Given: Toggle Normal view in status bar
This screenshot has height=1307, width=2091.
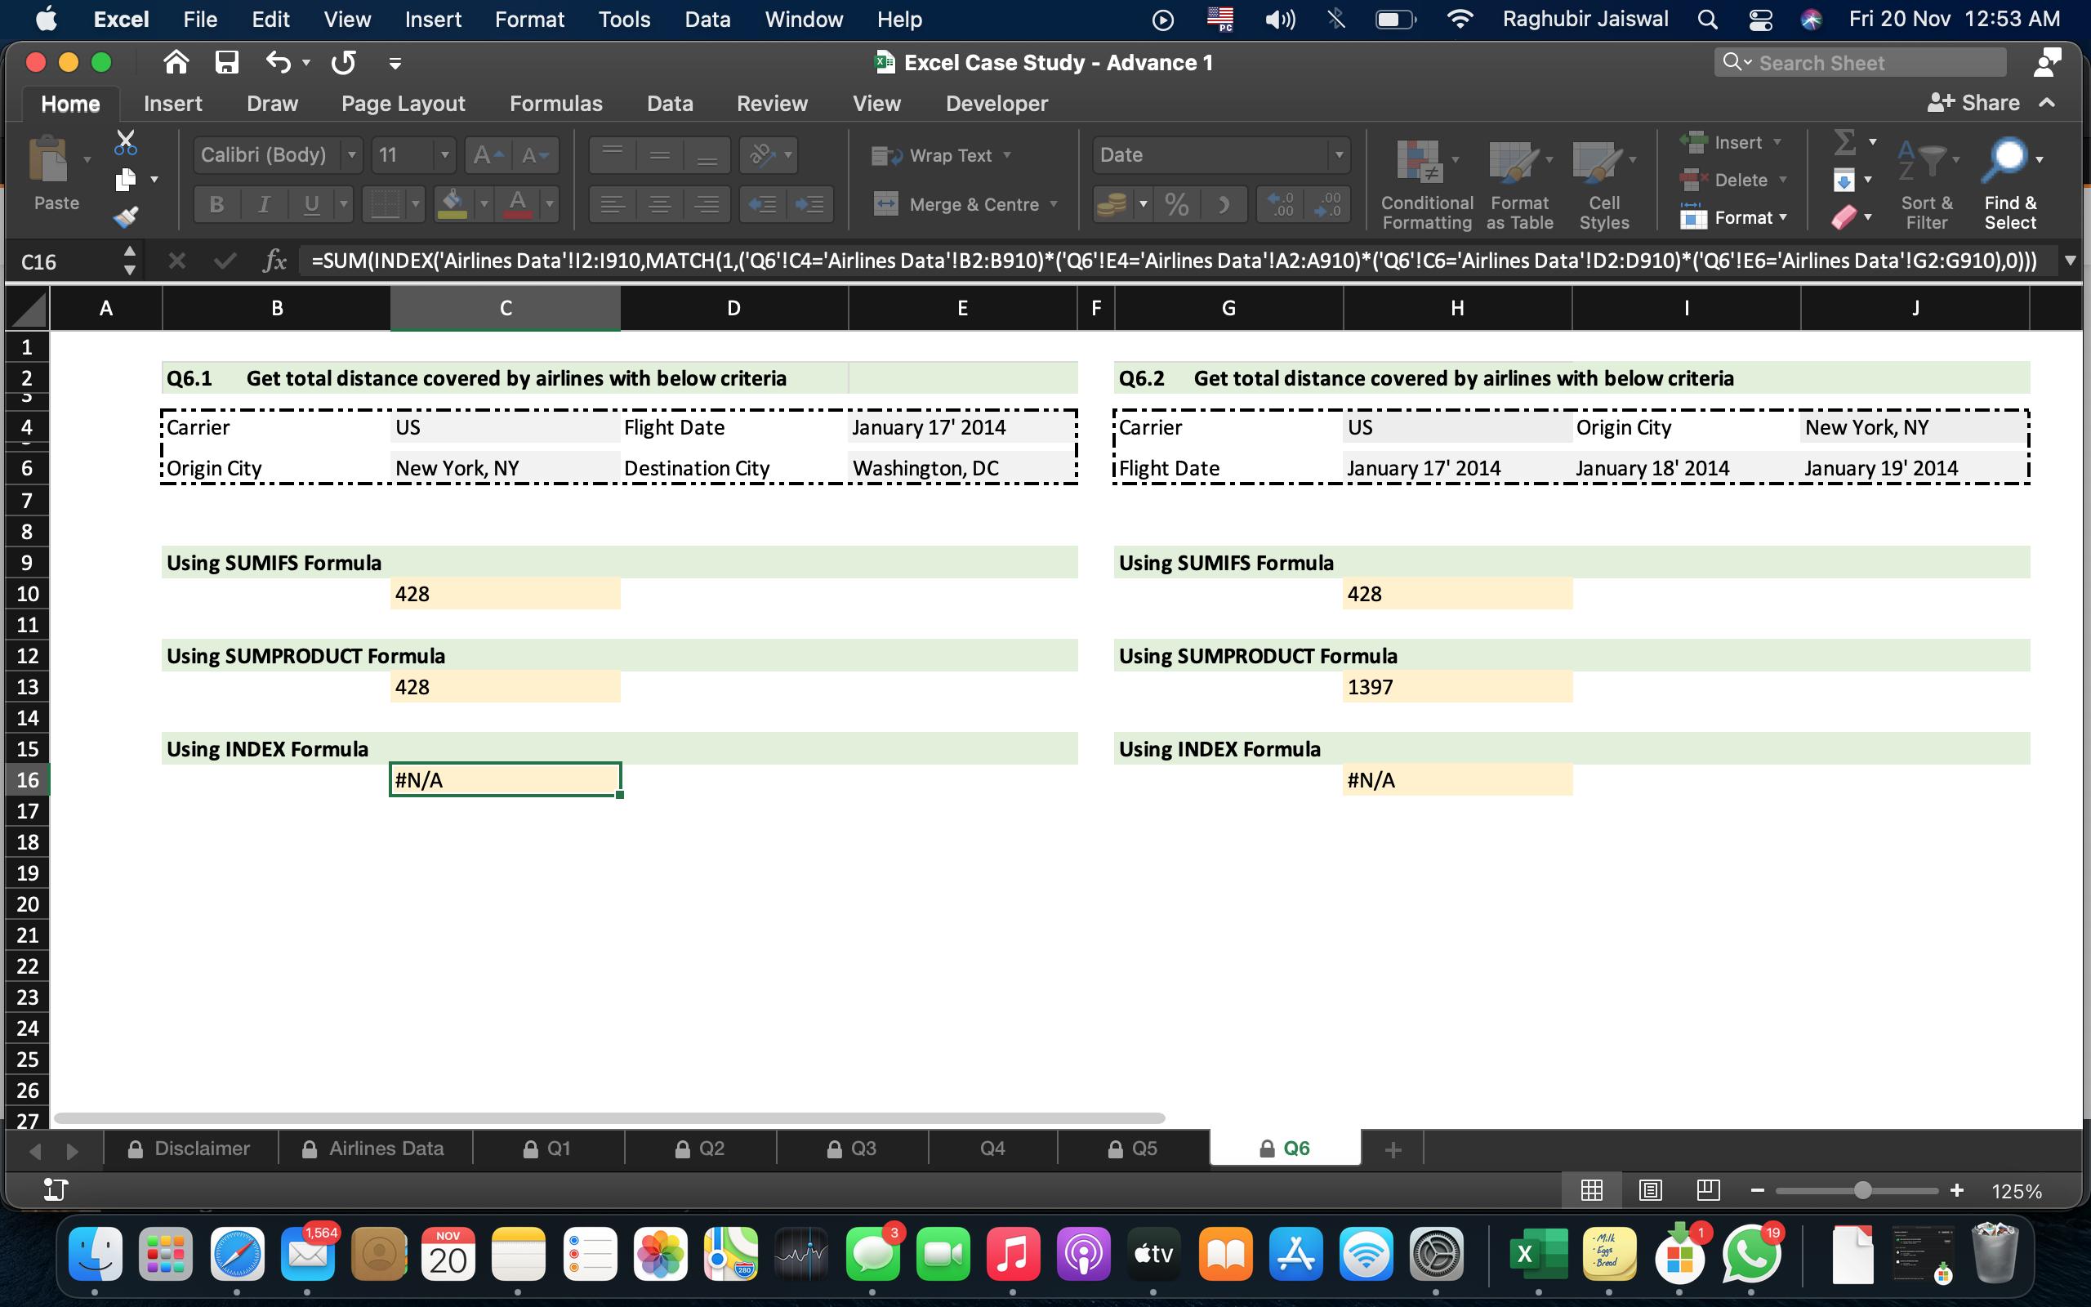Looking at the screenshot, I should click(x=1592, y=1190).
